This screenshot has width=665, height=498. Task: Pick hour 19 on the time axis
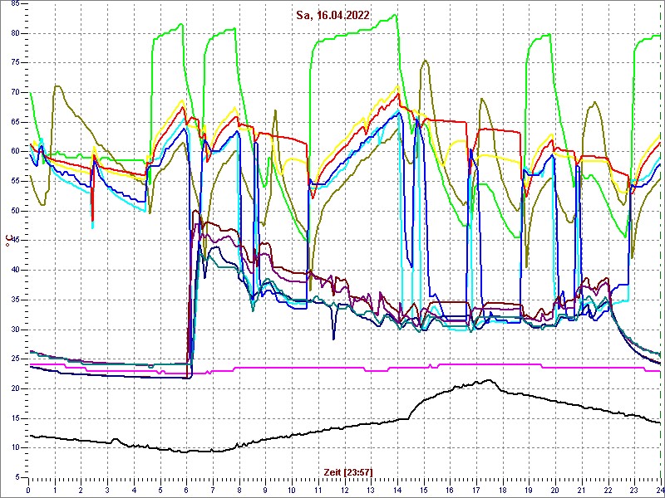(529, 491)
